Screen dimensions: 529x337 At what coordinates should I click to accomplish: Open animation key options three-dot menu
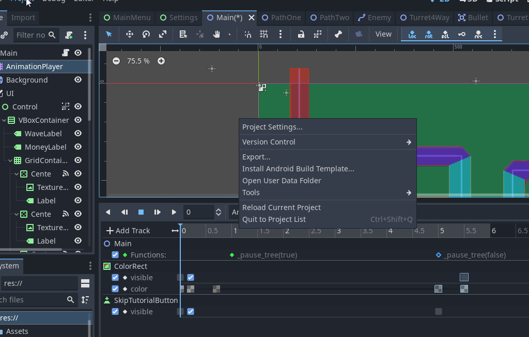[x=494, y=34]
